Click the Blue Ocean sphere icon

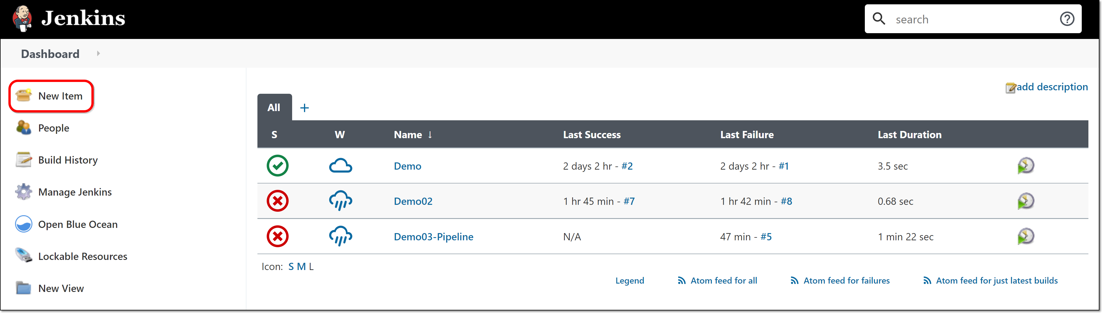click(x=23, y=224)
